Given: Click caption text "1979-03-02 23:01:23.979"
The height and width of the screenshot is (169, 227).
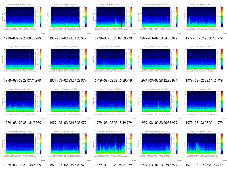Looking at the screenshot, I should (x=68, y=38).
